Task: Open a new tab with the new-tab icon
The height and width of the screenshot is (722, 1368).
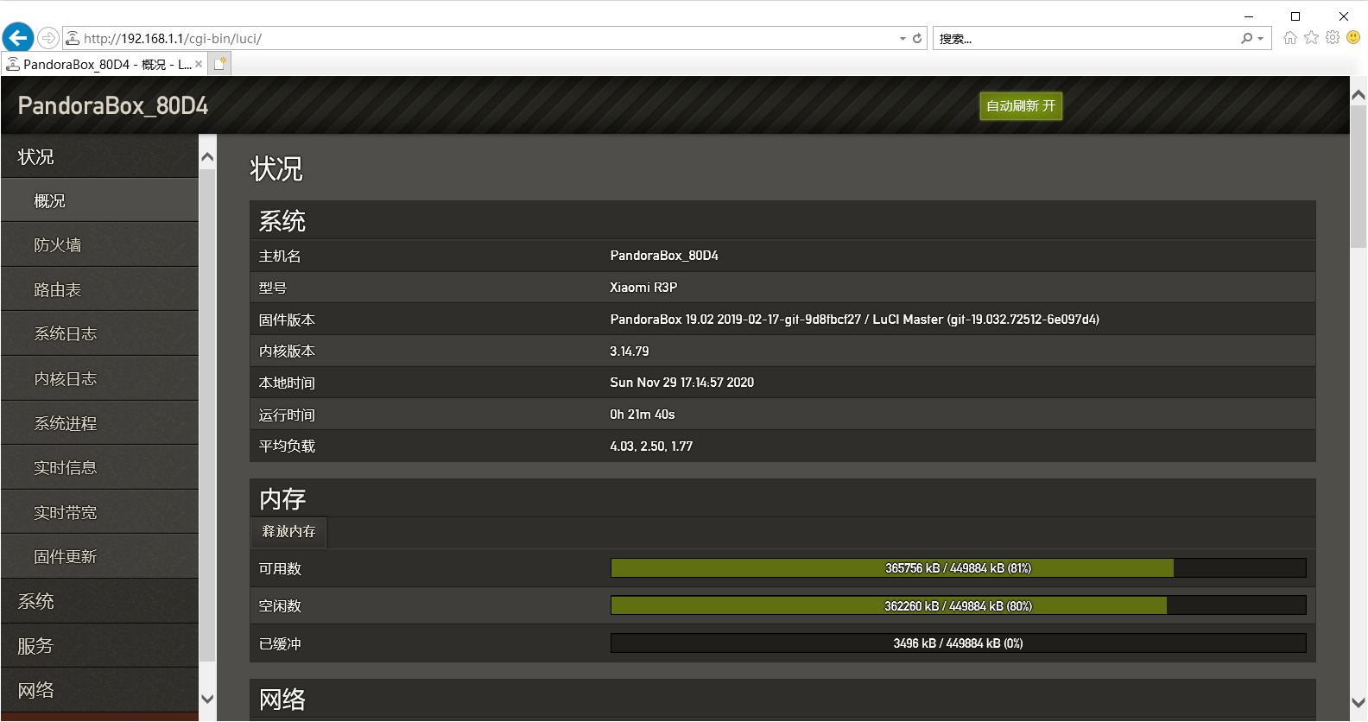Action: click(x=220, y=64)
